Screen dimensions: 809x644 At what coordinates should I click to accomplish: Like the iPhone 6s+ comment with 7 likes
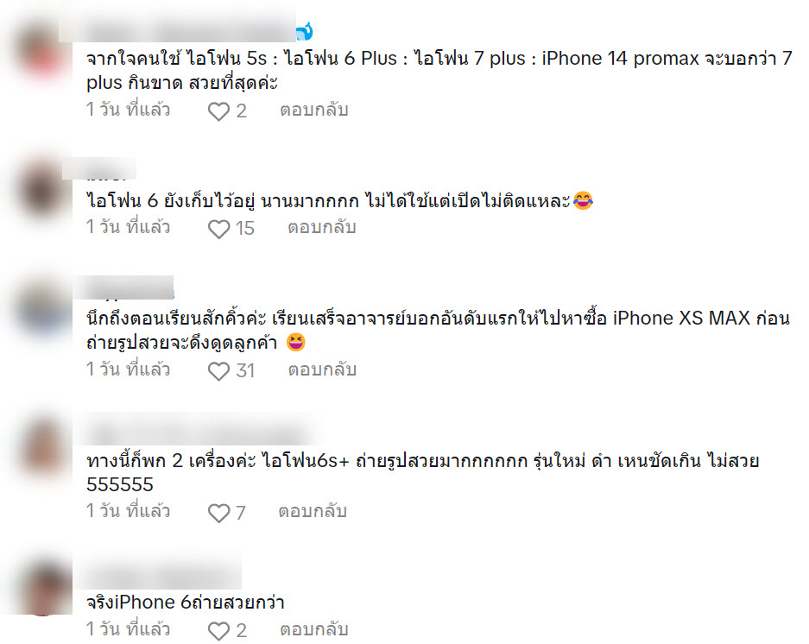[x=218, y=513]
